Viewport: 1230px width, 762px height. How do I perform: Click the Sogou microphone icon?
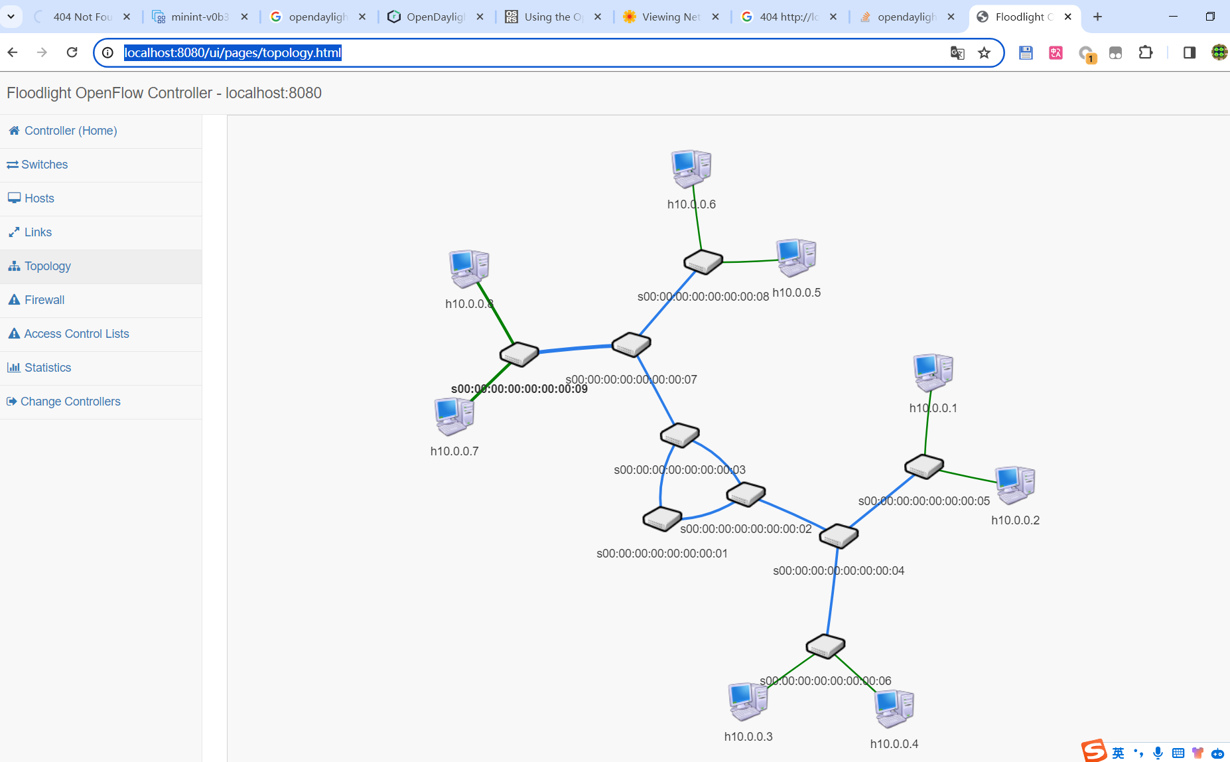(1158, 753)
